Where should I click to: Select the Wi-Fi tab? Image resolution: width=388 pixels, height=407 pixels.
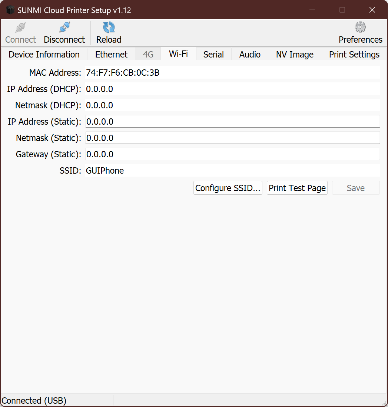(178, 54)
